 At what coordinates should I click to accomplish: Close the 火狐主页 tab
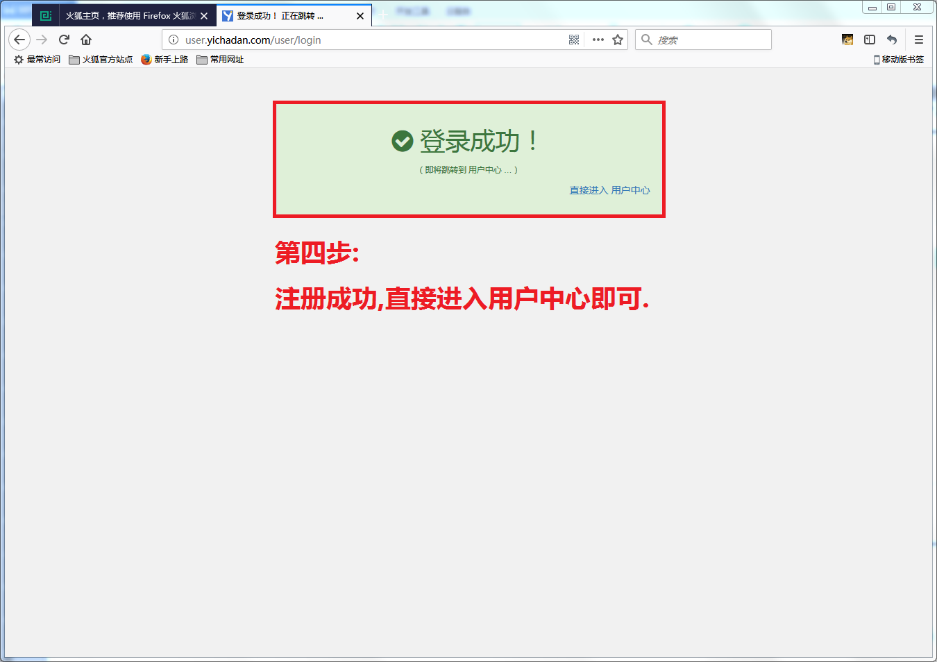click(x=204, y=16)
